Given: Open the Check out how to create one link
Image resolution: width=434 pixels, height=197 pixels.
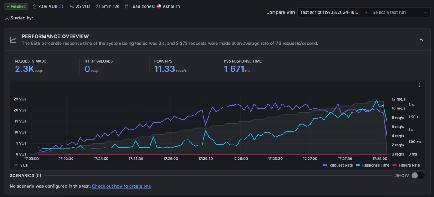Looking at the screenshot, I should (x=122, y=186).
